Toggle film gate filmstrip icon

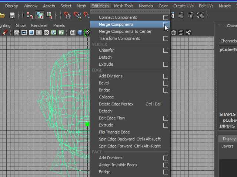click(x=24, y=32)
